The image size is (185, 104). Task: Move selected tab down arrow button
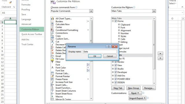coord(160,58)
